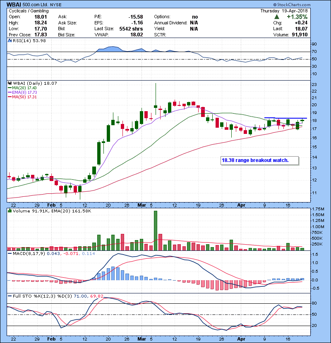Viewport: 331px width, 343px height.
Task: Click the WBAI ticker symbol in the header
Action: pos(14,5)
